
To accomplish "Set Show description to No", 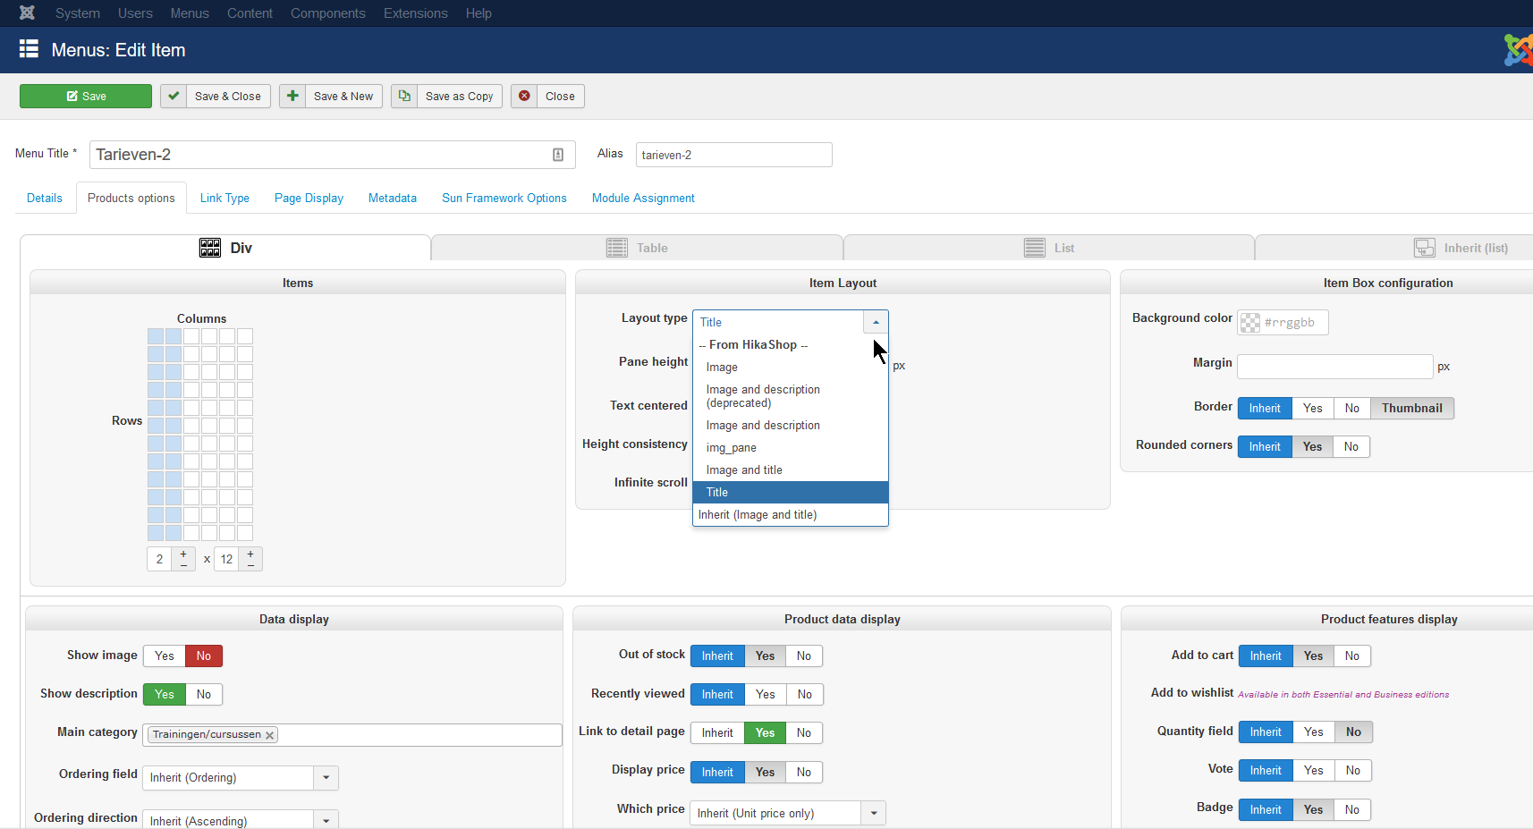I will [x=204, y=695].
